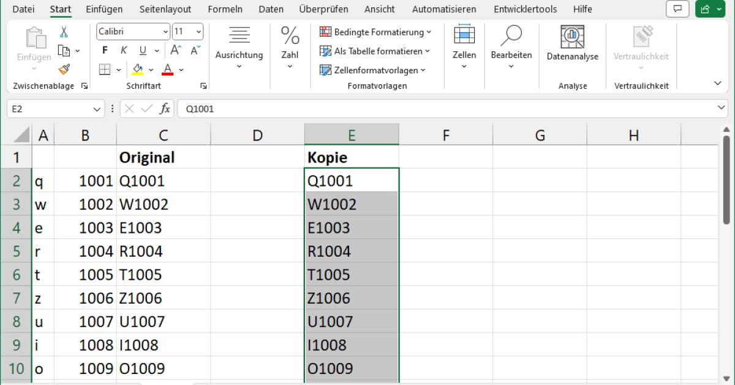The height and width of the screenshot is (385, 735).
Task: Click the fx insert function icon
Action: point(165,109)
